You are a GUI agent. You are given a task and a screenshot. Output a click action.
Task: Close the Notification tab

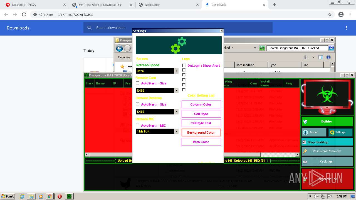[x=197, y=5]
